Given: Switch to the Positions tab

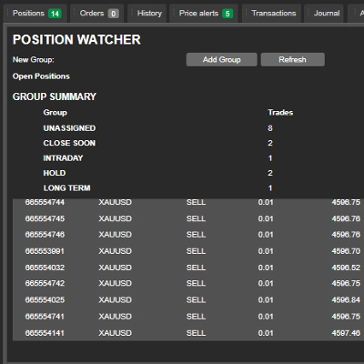Looking at the screenshot, I should [35, 14].
